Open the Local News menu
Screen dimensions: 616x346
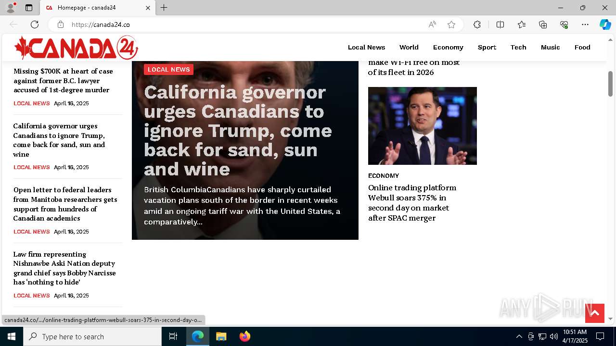[366, 47]
